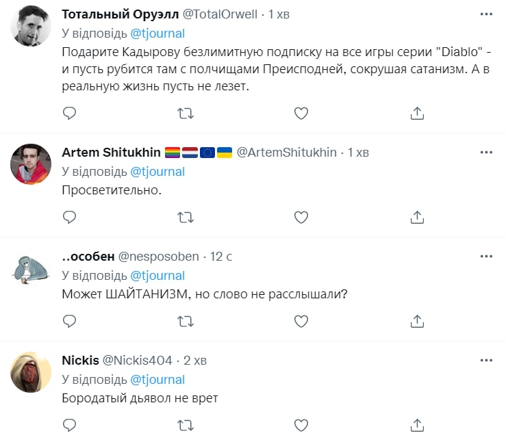Viewport: 508px width, 442px height.
Task: Share the tweet from @nesposoben
Action: (417, 320)
